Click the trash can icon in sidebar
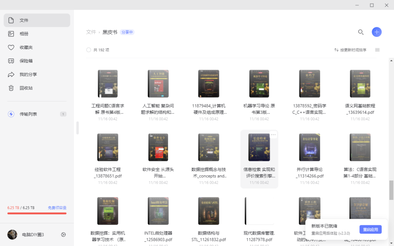Viewport: 394px width, 246px height. [11, 88]
